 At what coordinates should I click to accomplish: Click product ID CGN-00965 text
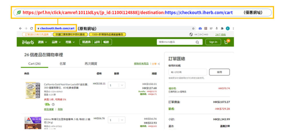click(x=53, y=92)
